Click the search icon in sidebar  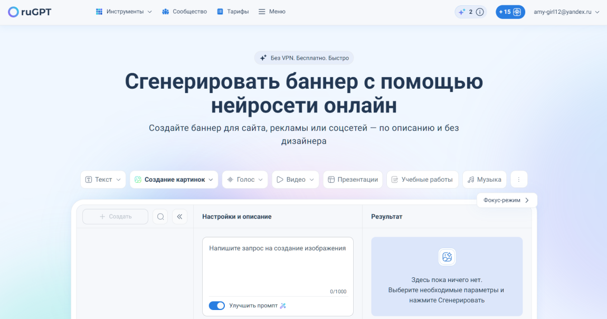pyautogui.click(x=160, y=217)
